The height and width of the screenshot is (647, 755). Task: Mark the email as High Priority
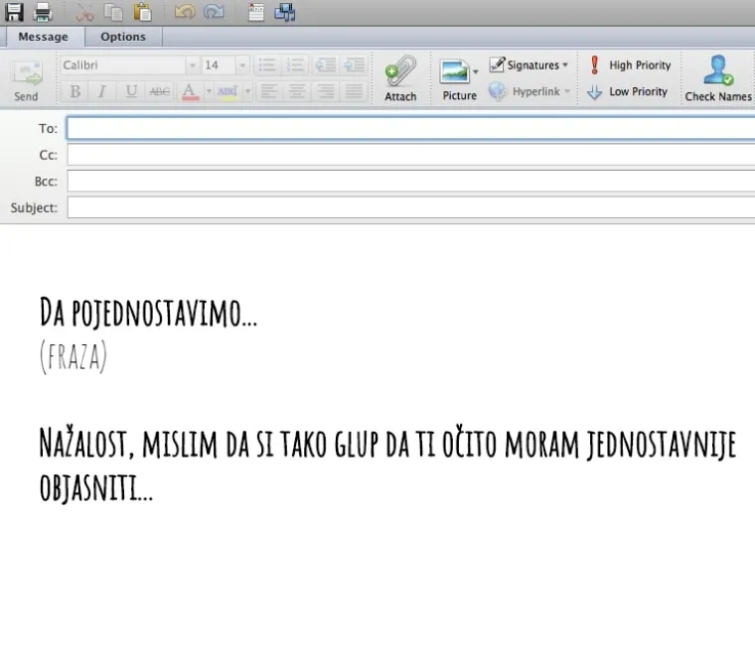[629, 65]
